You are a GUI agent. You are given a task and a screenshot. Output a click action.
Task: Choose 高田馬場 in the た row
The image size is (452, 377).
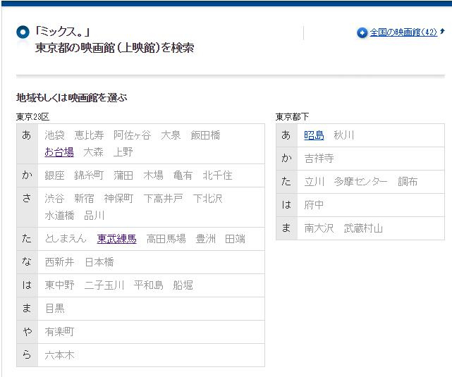[166, 239]
